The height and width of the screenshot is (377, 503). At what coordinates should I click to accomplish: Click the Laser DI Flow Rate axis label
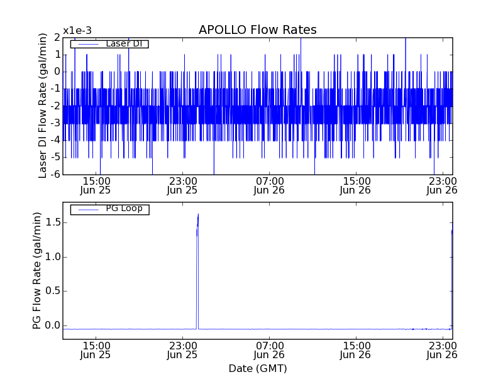pos(42,106)
